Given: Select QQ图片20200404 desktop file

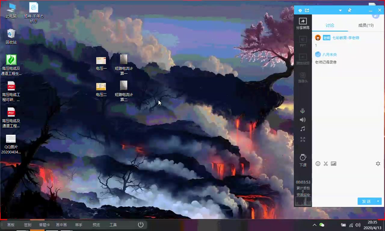Looking at the screenshot, I should tap(11, 144).
